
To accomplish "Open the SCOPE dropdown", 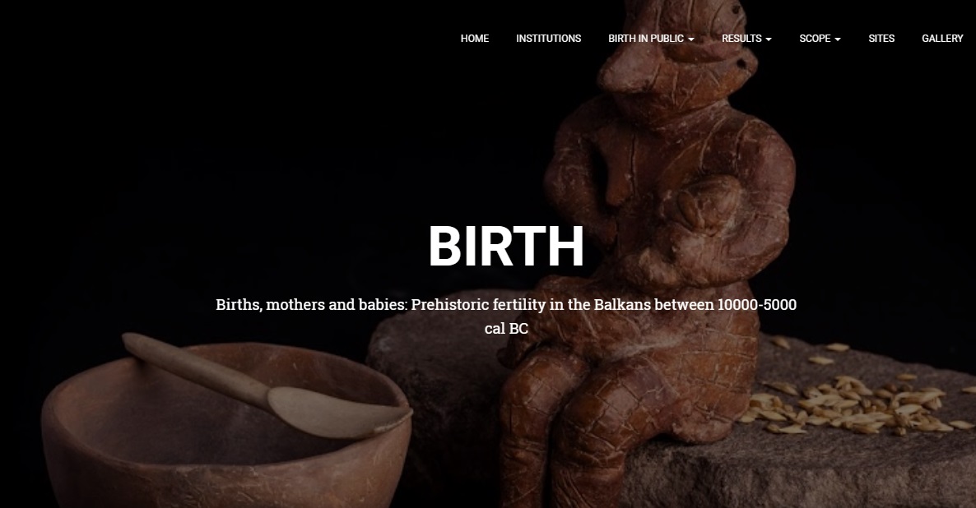I will pos(820,39).
